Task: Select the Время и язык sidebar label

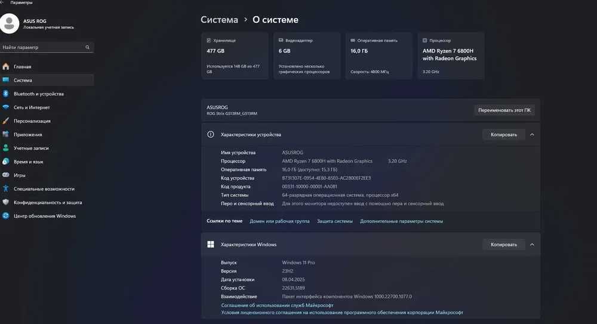Action: coord(29,162)
